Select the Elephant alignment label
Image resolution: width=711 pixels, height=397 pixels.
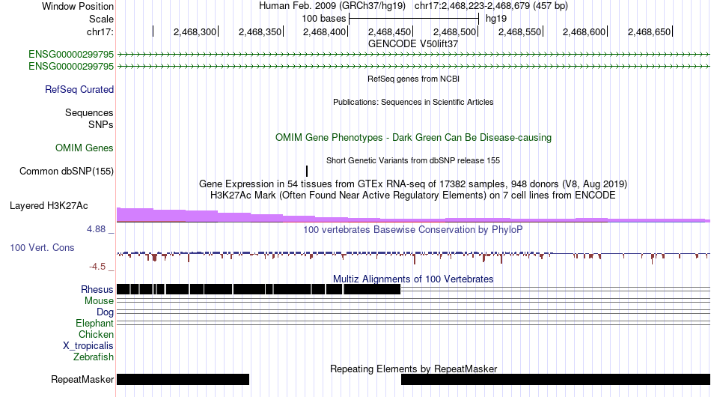click(x=94, y=323)
